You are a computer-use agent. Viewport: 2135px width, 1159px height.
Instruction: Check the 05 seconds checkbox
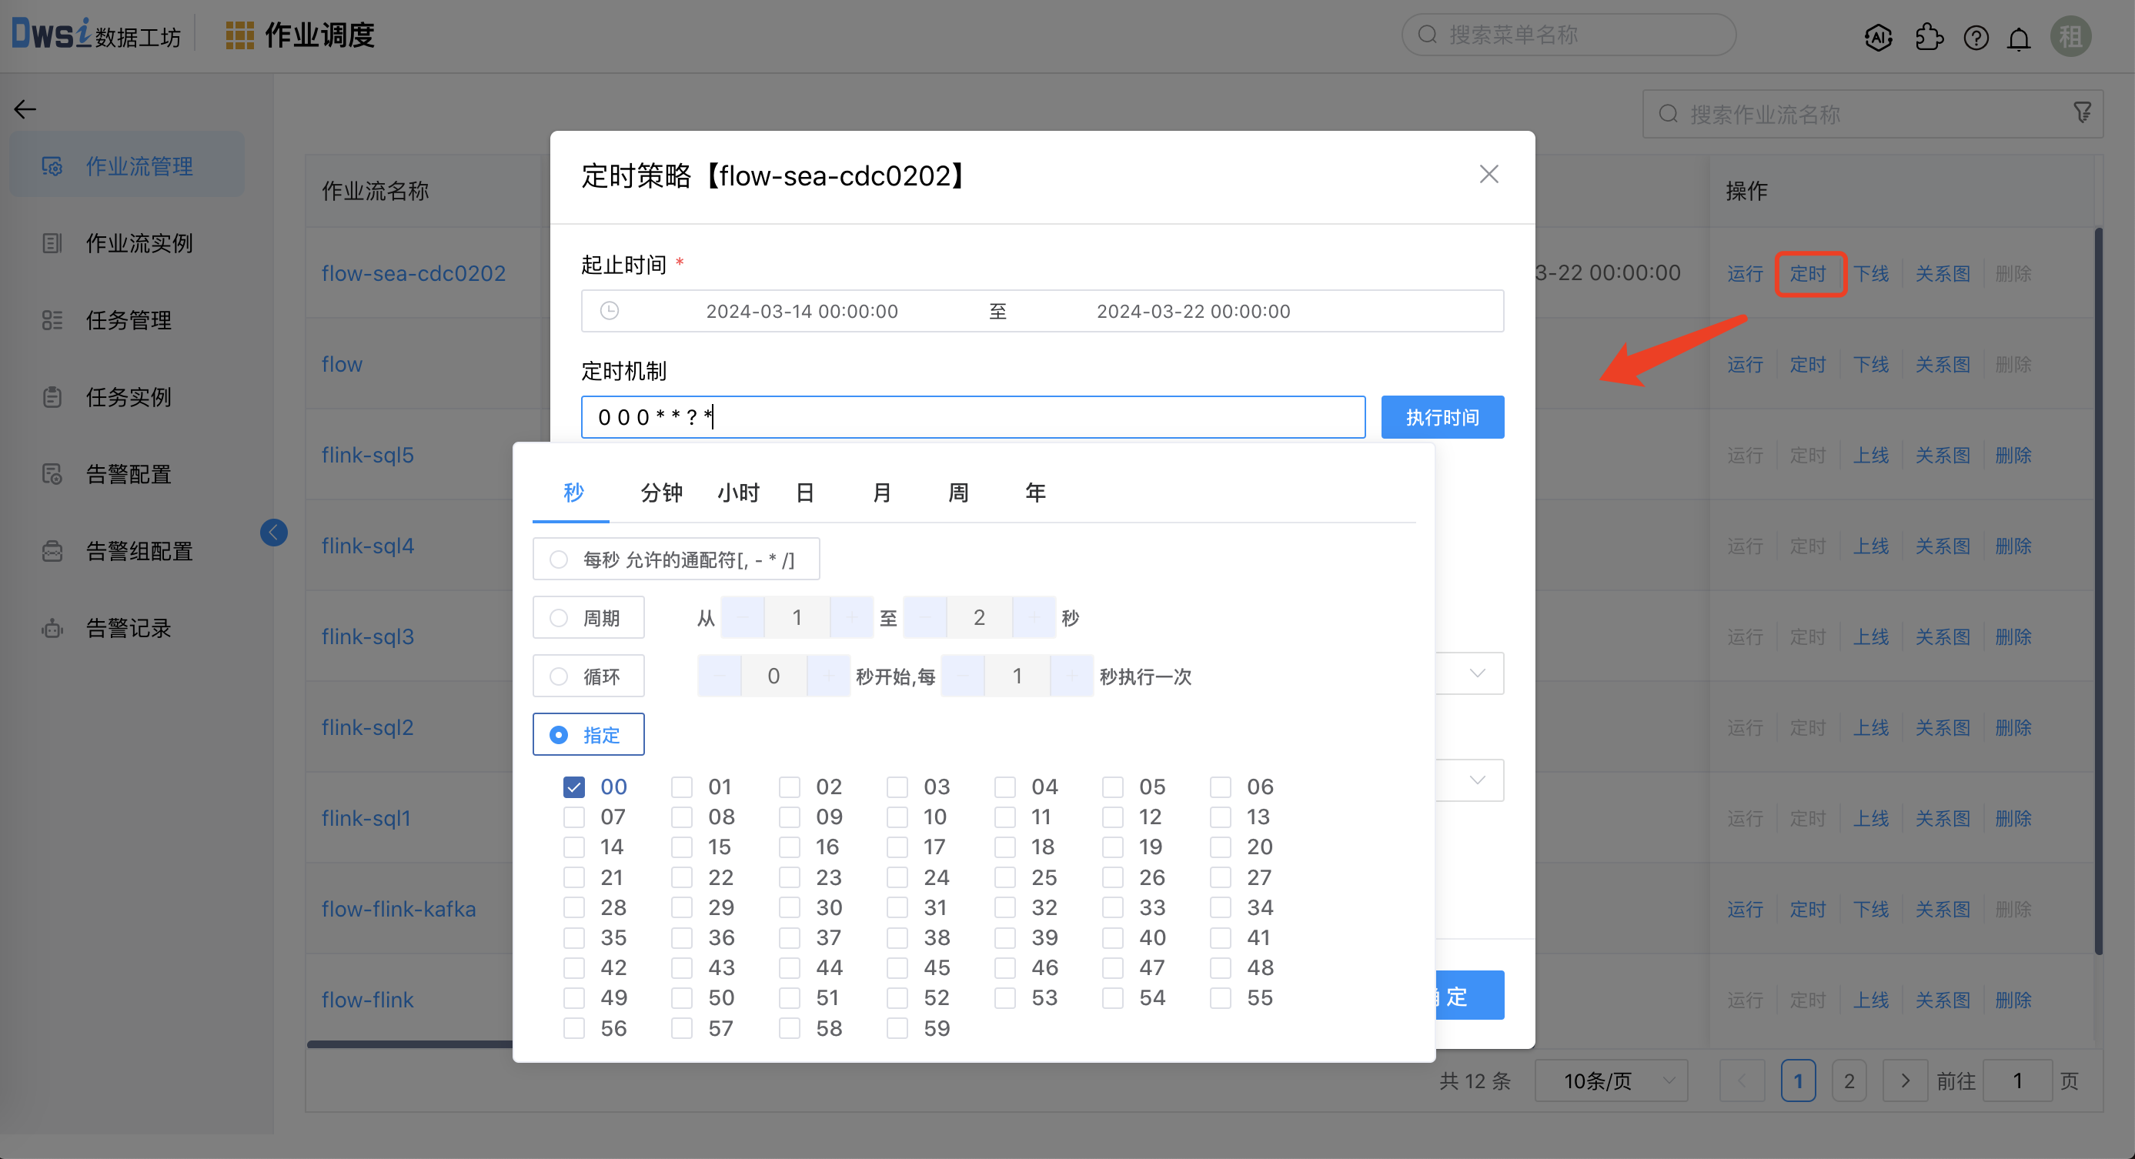(1112, 787)
